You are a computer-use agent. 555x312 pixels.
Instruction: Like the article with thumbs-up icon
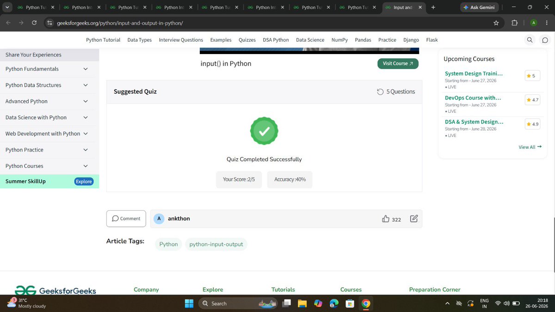click(x=386, y=219)
